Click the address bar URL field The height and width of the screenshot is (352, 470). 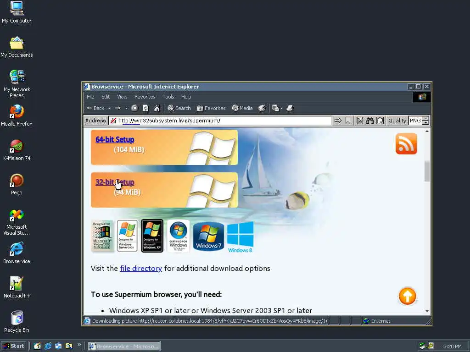(220, 121)
